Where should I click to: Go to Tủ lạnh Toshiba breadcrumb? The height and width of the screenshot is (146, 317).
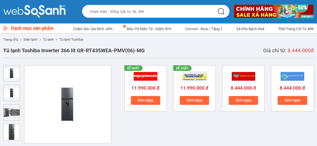click(x=71, y=40)
